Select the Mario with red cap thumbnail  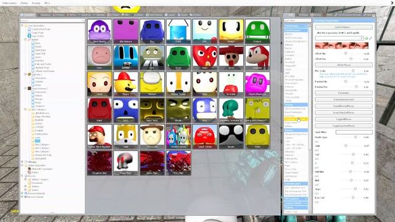coord(99,136)
